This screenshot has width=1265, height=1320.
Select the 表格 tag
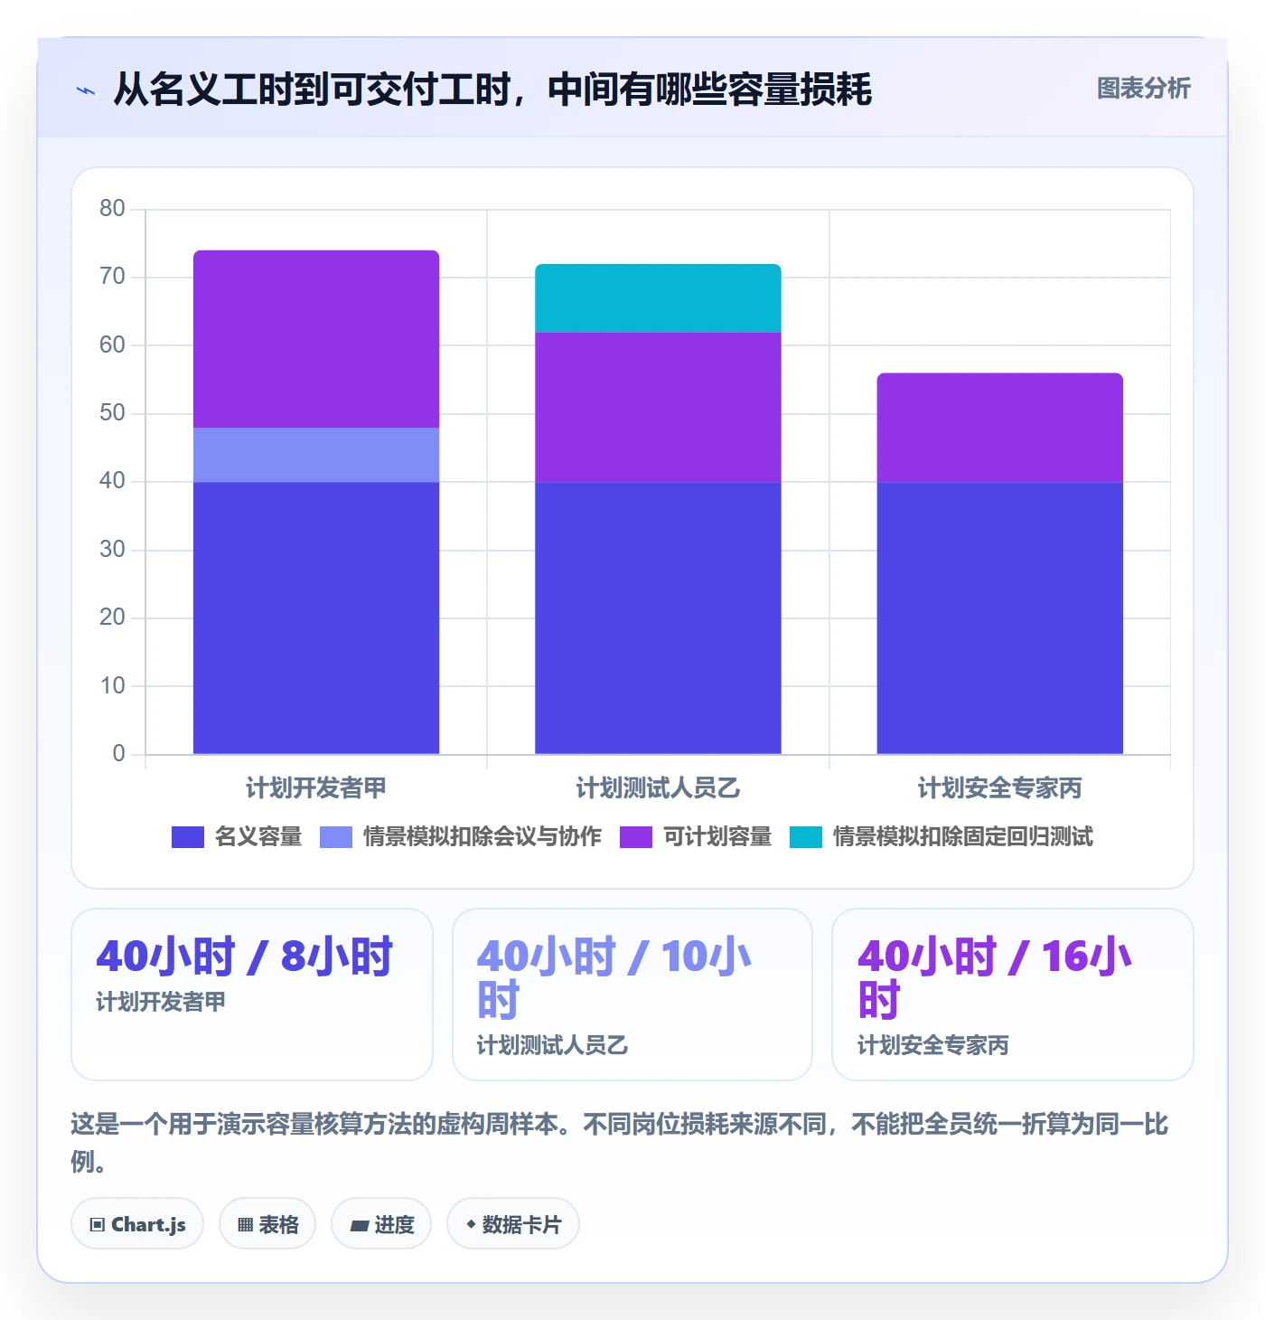pos(267,1224)
